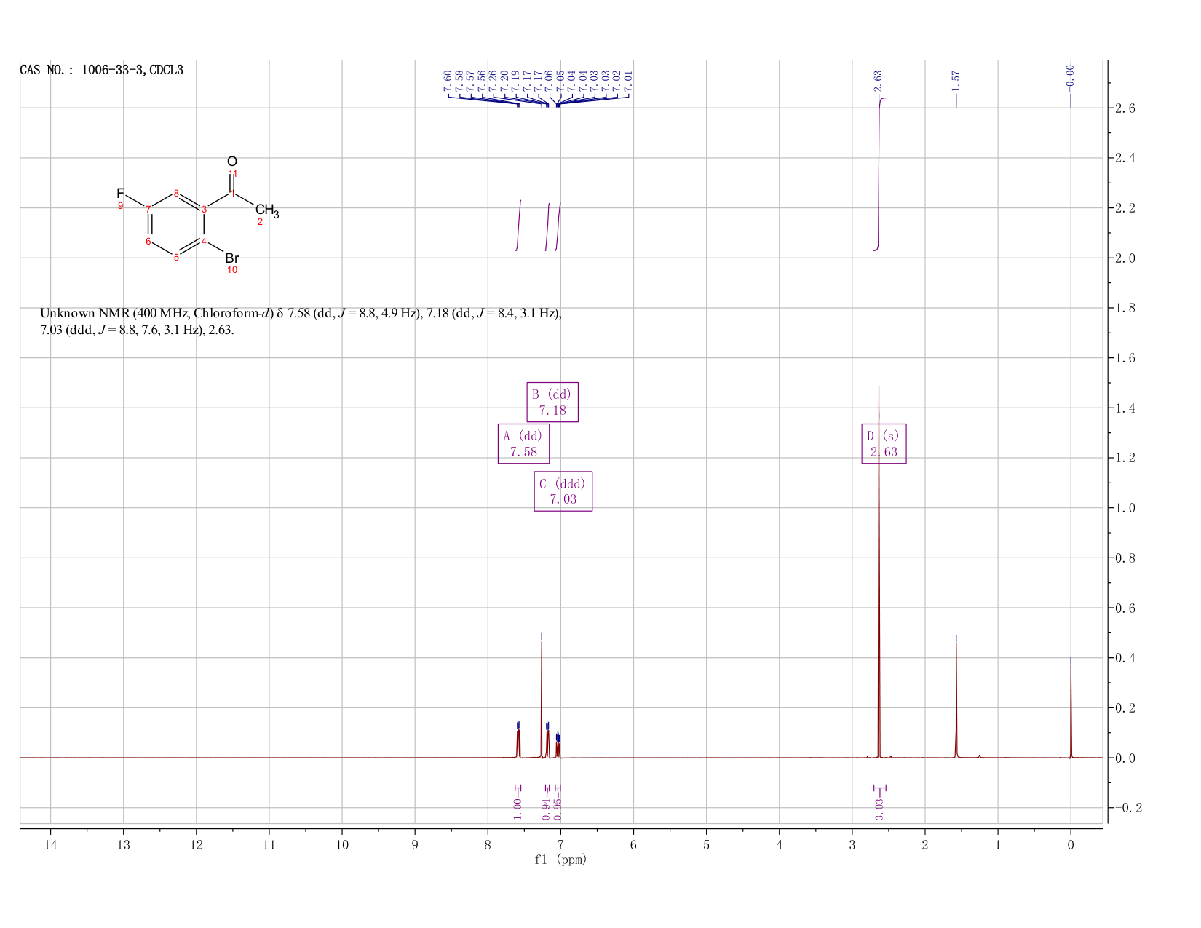Click the carbonyl O atom in structure
1201x928 pixels.
tap(232, 162)
